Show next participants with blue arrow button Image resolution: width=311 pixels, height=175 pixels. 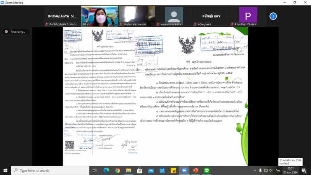273,16
